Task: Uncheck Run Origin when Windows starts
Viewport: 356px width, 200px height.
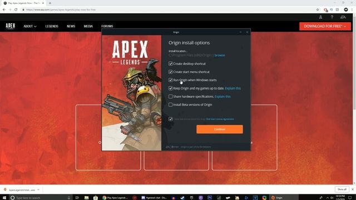Action: pyautogui.click(x=171, y=80)
